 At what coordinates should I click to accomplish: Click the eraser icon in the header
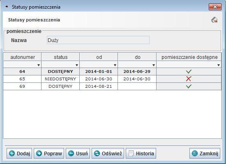click(x=214, y=20)
